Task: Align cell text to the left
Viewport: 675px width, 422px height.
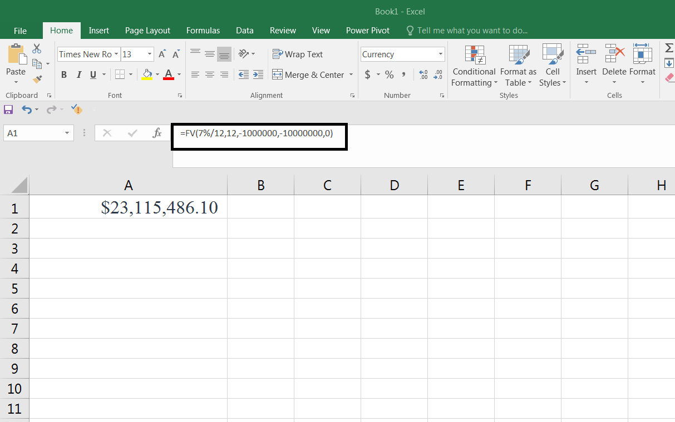Action: 195,75
